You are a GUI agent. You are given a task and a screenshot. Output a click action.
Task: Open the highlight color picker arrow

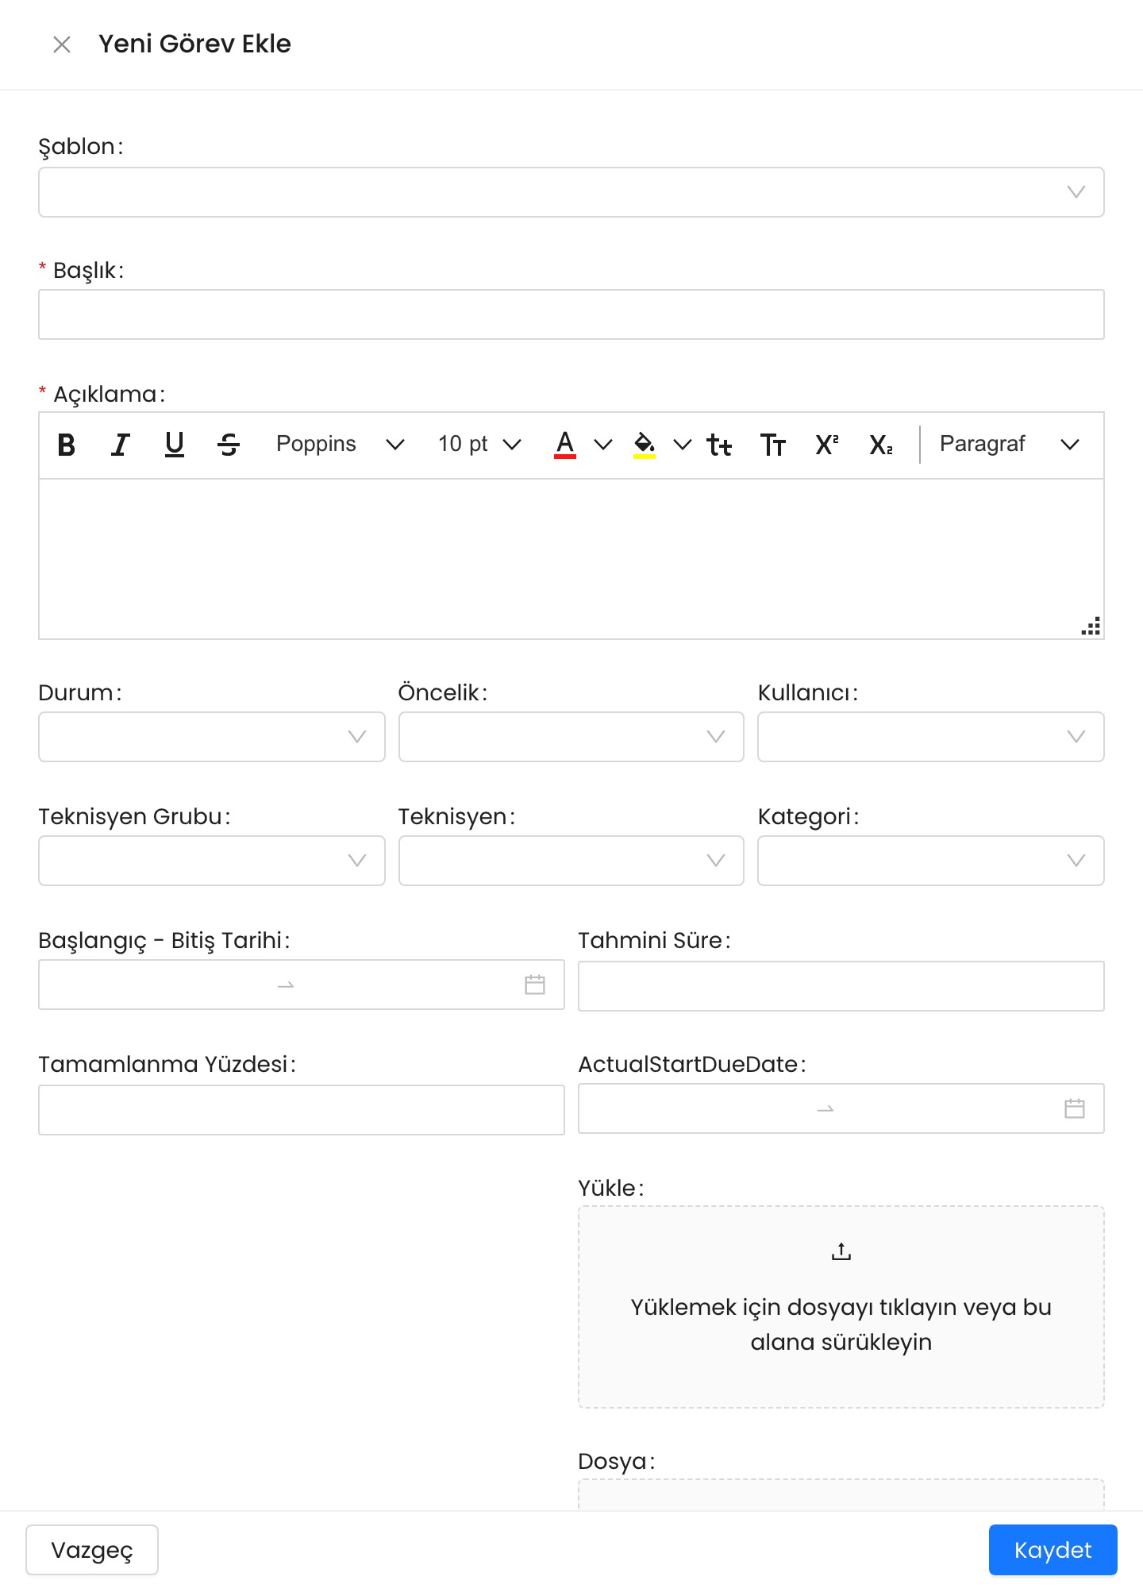[x=683, y=445]
